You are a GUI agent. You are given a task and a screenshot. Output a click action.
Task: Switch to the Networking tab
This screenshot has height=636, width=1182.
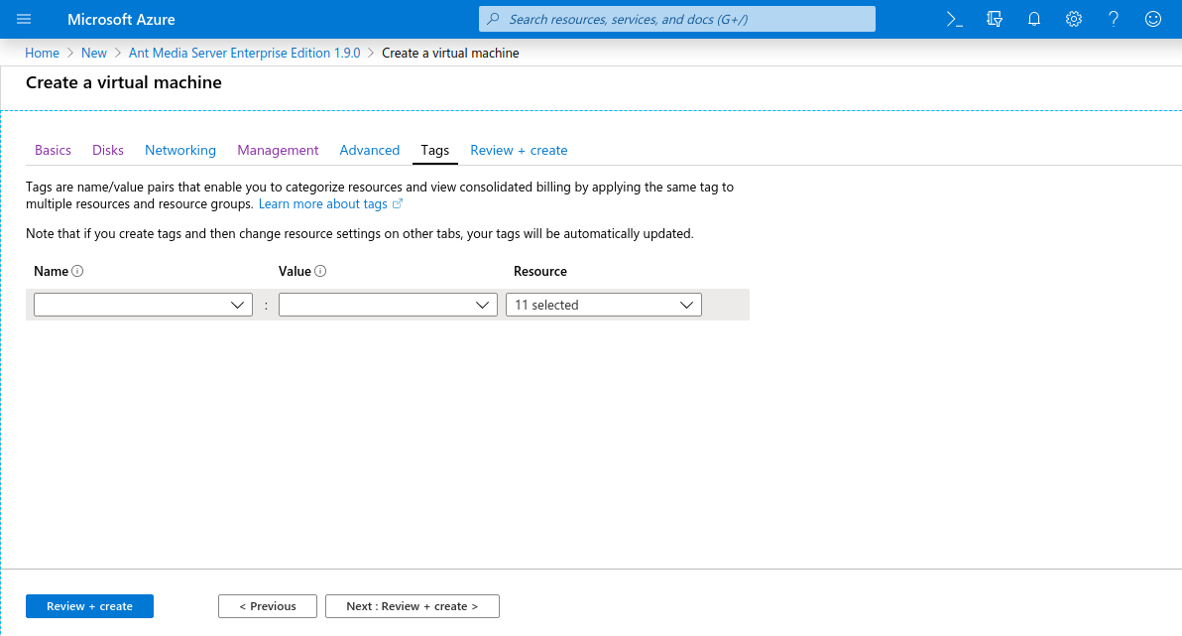point(180,150)
